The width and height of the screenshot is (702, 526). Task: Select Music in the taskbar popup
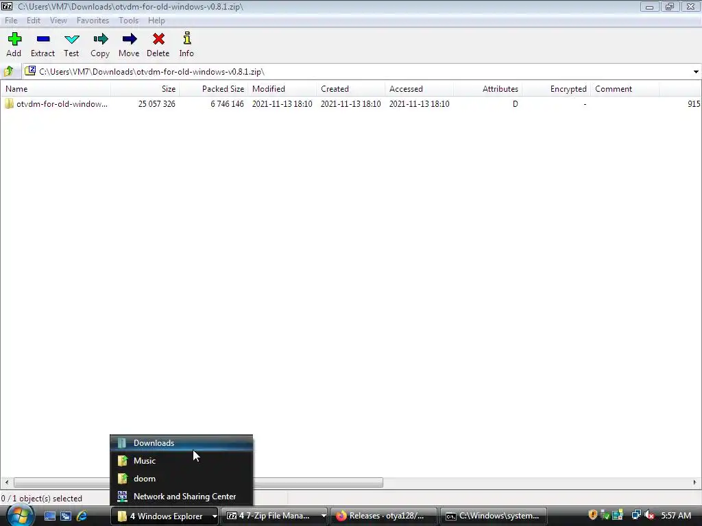[181, 461]
